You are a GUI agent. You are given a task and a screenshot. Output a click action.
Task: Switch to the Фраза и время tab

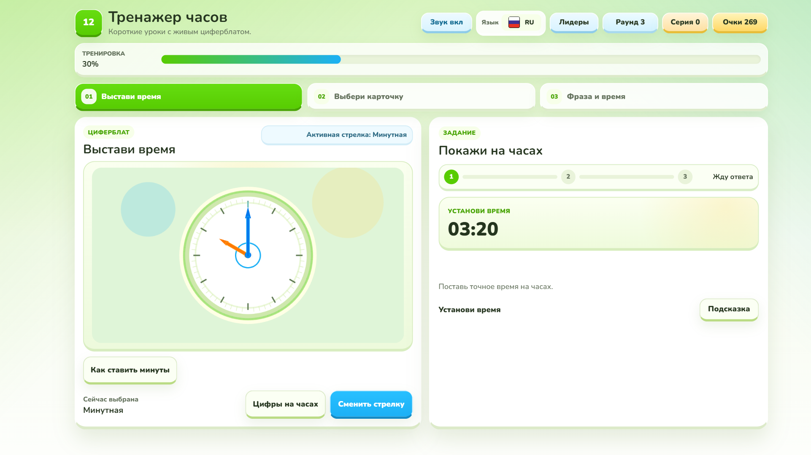(654, 96)
